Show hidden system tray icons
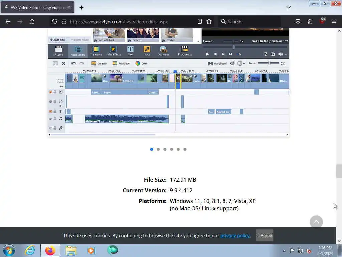Viewport: 342px width, 257px height. 284,251
